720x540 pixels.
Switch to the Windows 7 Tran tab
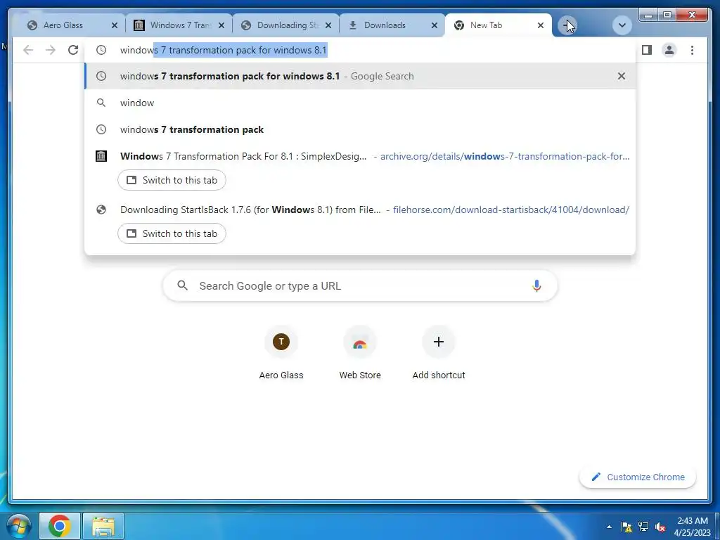(180, 25)
